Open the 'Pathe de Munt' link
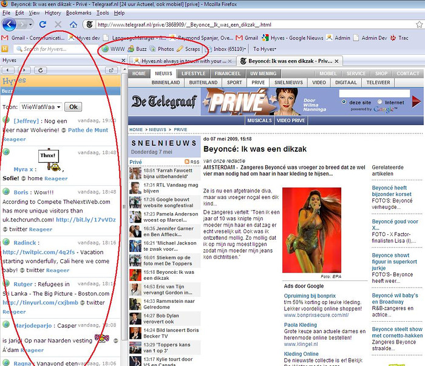Screen dimensions: 425x366 (x=88, y=130)
